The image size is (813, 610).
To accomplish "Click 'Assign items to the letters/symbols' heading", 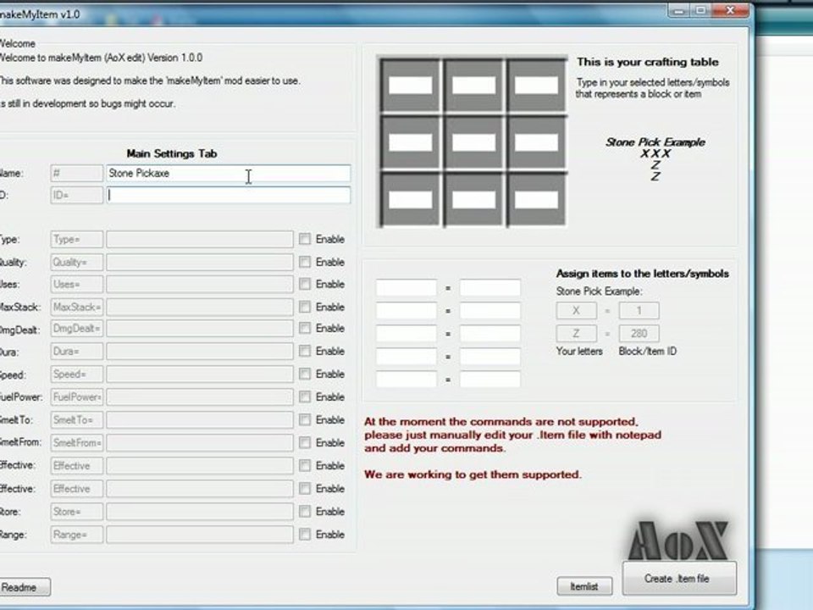I will tap(643, 274).
